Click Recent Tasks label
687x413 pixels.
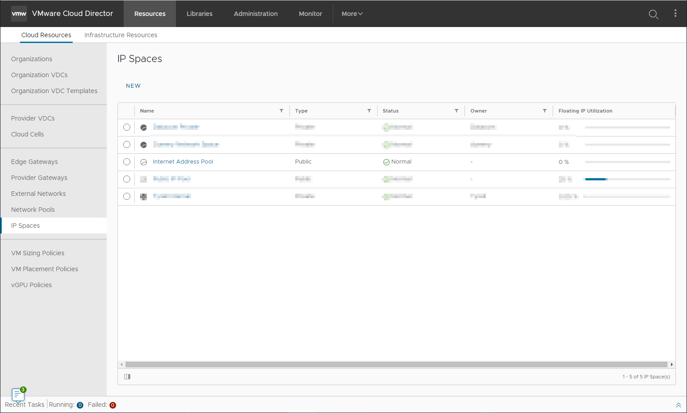(25, 405)
